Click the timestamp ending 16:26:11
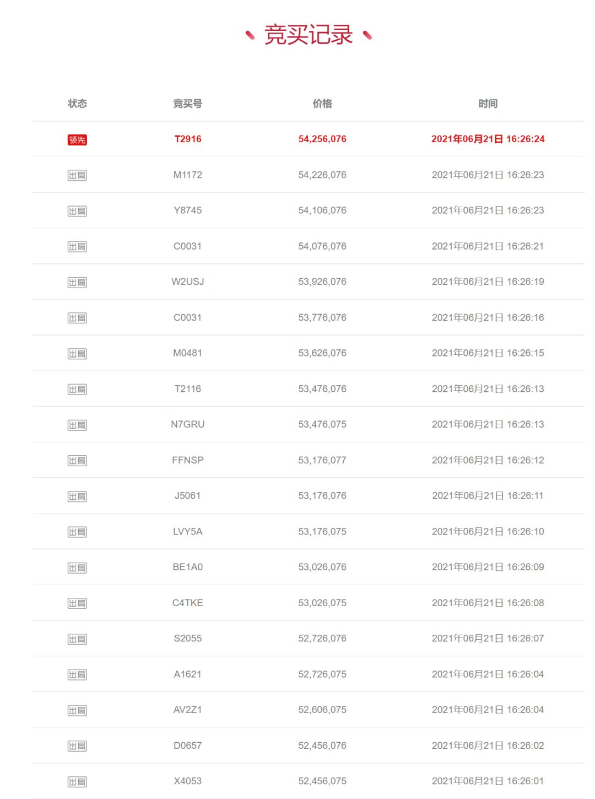This screenshot has width=595, height=799. (x=488, y=496)
